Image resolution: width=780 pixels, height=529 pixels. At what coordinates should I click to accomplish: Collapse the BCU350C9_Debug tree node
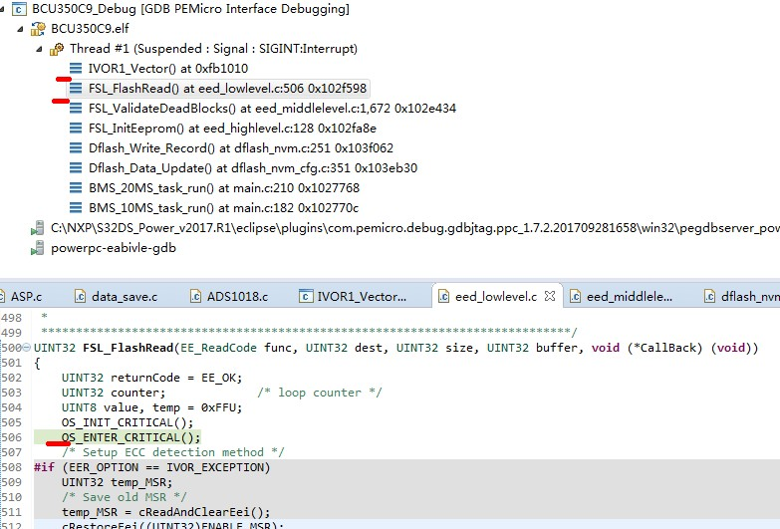click(x=2, y=9)
